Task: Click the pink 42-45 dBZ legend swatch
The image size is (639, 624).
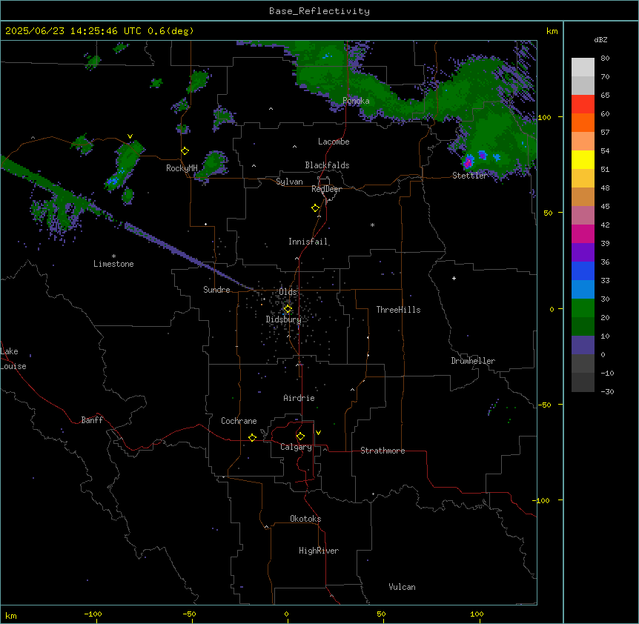Action: coord(583,216)
